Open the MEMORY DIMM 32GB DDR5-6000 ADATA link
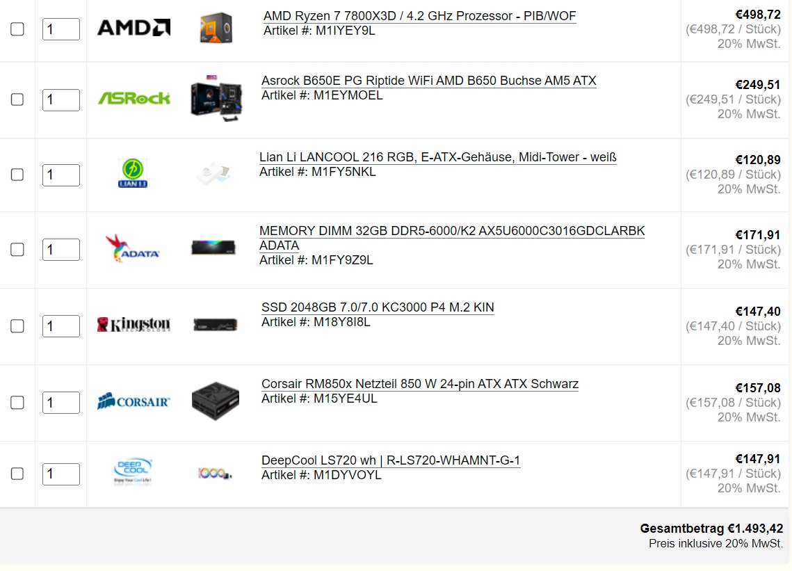 point(452,238)
